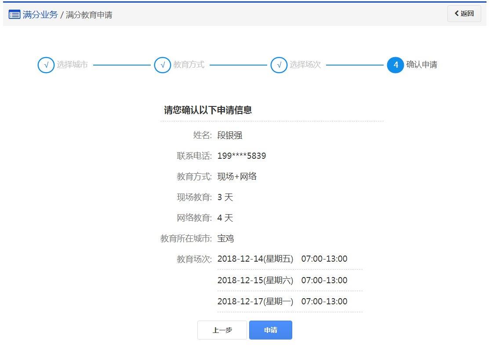Click the 姓名 field label
This screenshot has height=347, width=490.
coord(203,135)
